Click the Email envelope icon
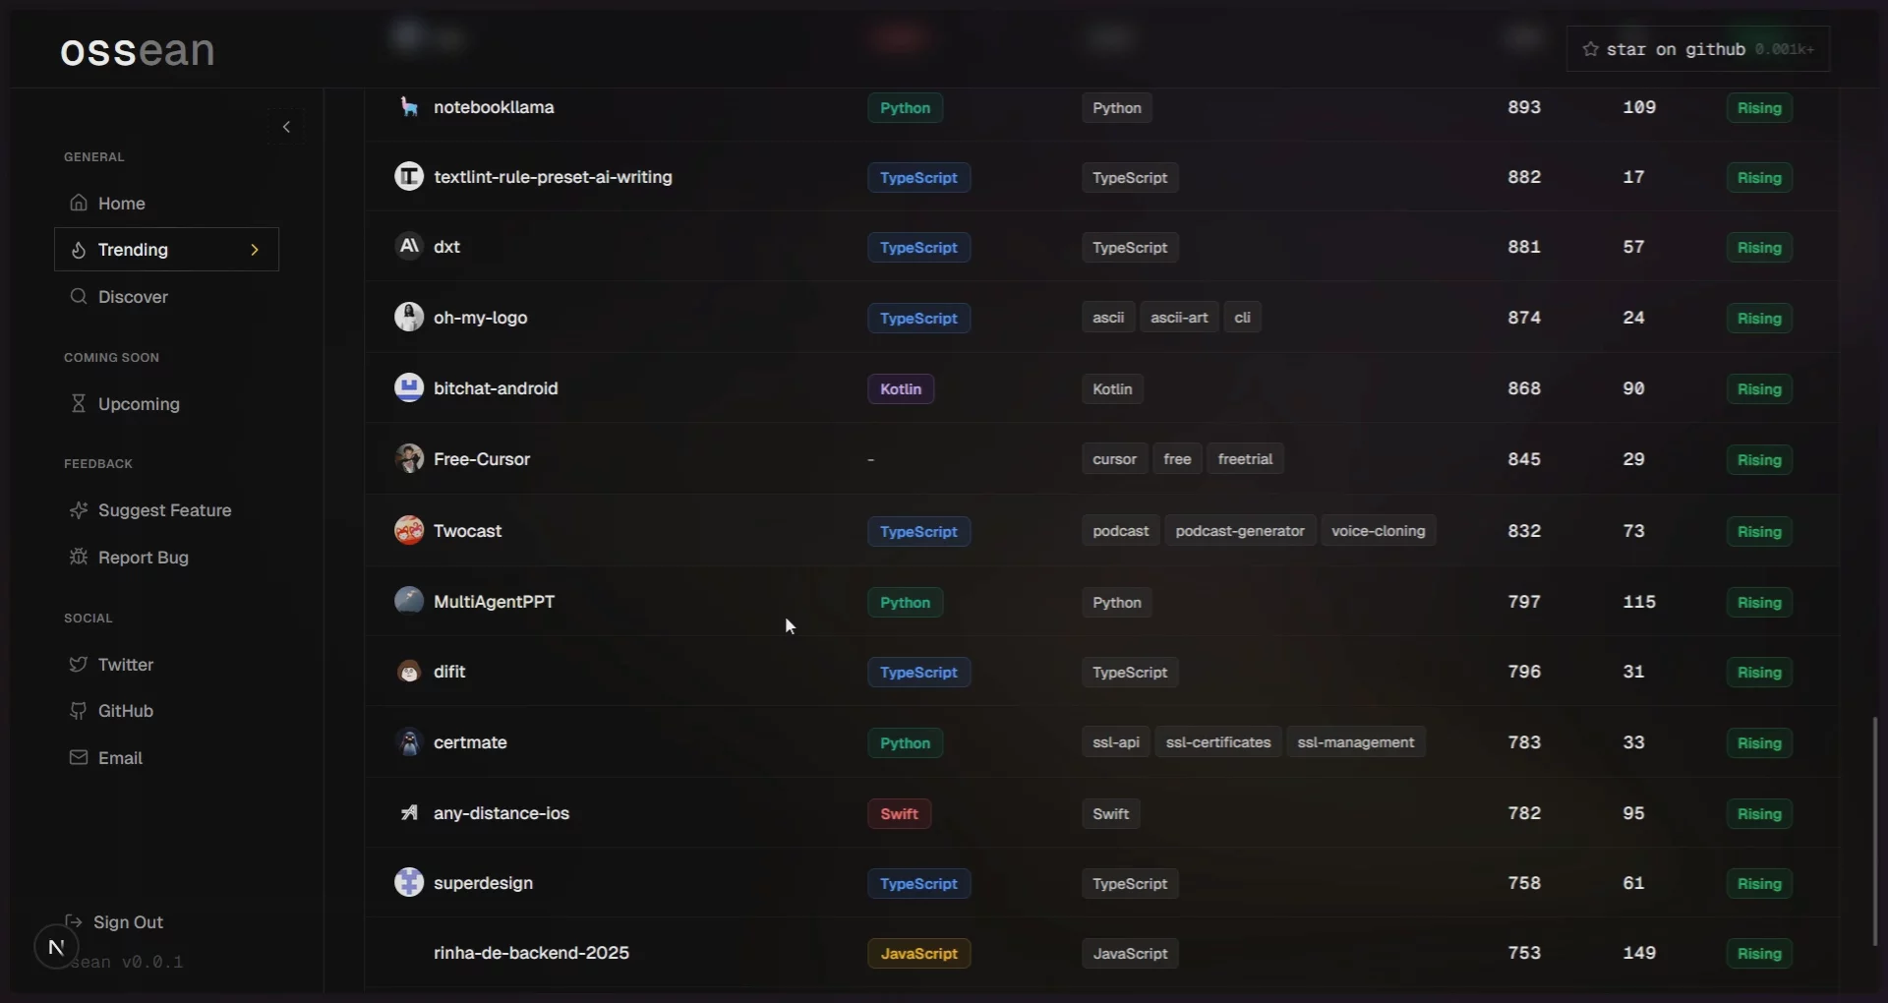 tap(79, 757)
